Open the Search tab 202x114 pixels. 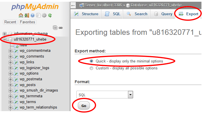[137, 14]
